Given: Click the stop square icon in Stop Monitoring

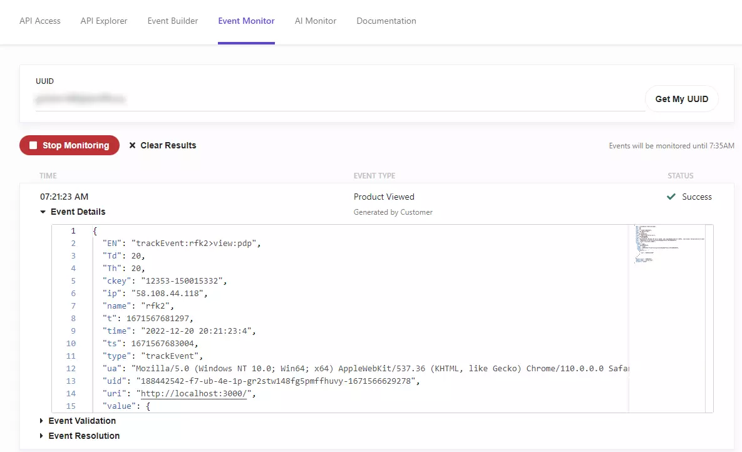Looking at the screenshot, I should (33, 145).
